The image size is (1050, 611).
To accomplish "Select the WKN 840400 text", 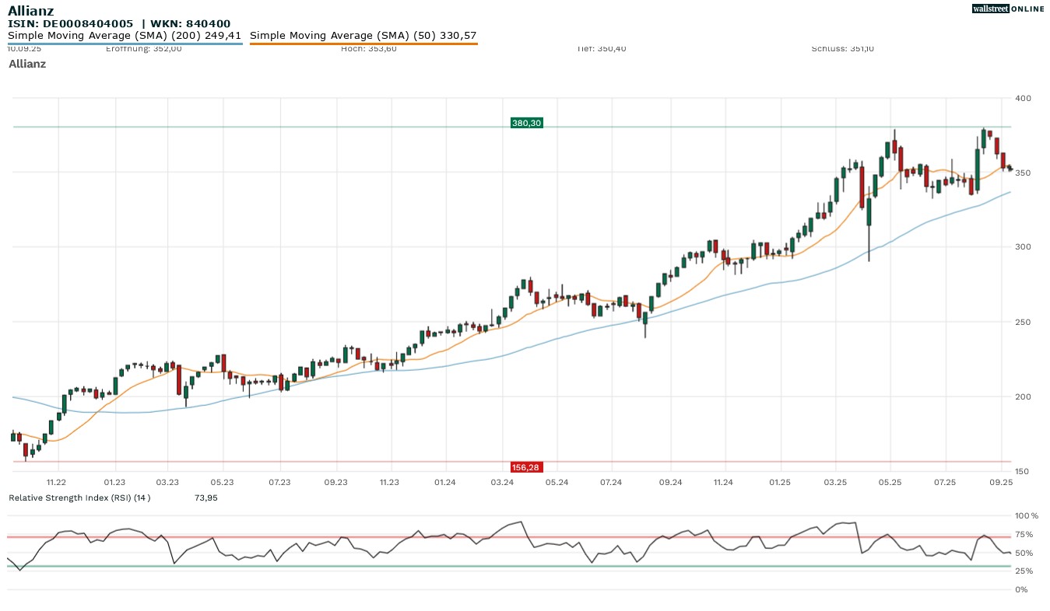I will point(189,24).
